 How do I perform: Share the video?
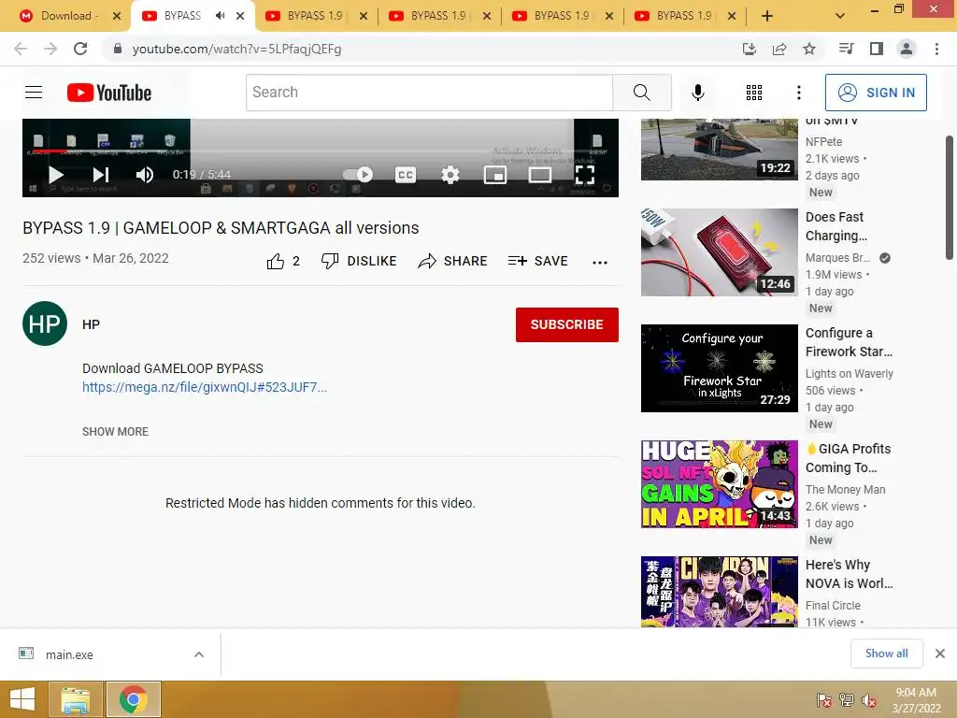452,262
